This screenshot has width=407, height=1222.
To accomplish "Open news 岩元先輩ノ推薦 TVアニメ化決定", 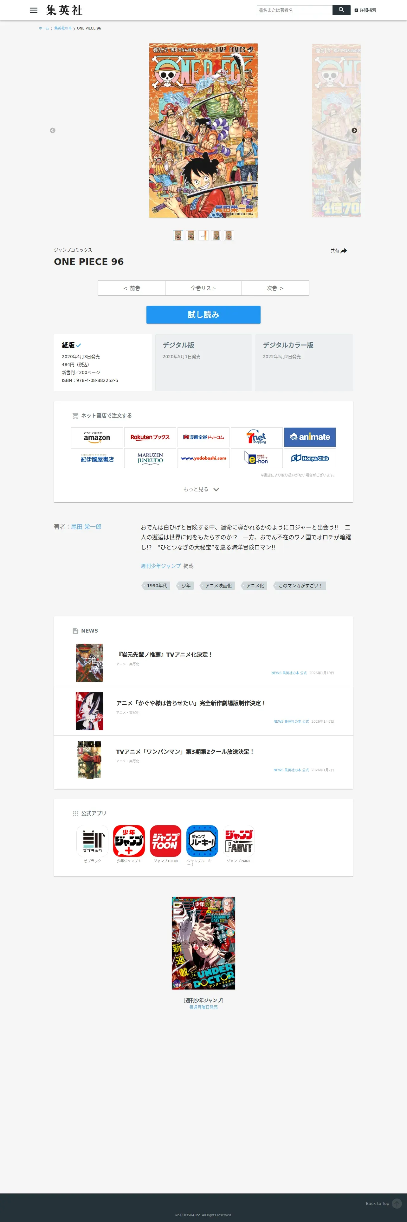I will click(165, 655).
